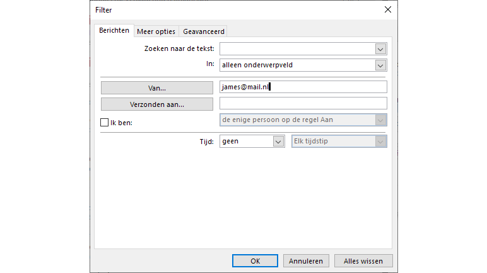
Task: Click the Van... button
Action: 157,88
